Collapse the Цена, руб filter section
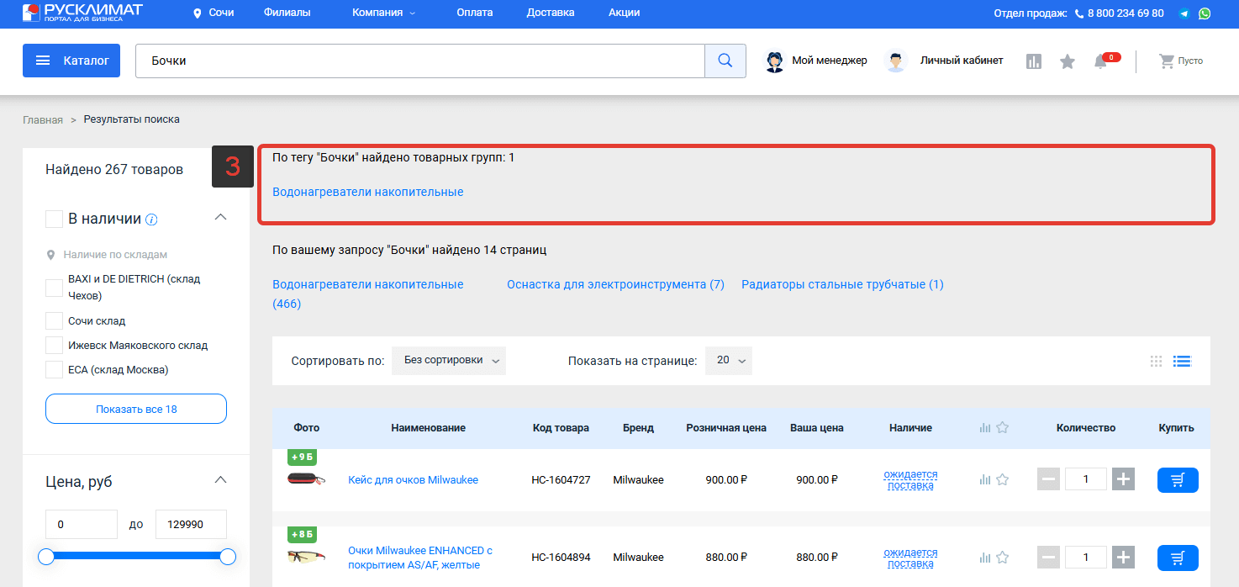This screenshot has width=1239, height=587. (x=221, y=479)
